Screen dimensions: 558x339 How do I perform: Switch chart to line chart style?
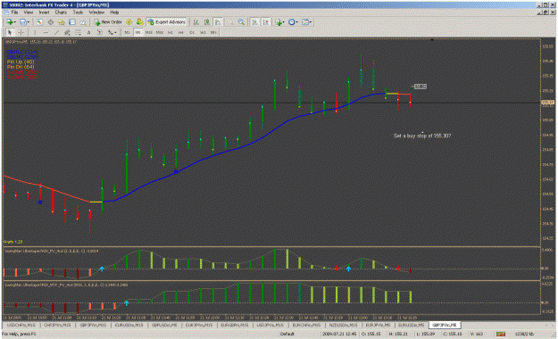tap(218, 22)
